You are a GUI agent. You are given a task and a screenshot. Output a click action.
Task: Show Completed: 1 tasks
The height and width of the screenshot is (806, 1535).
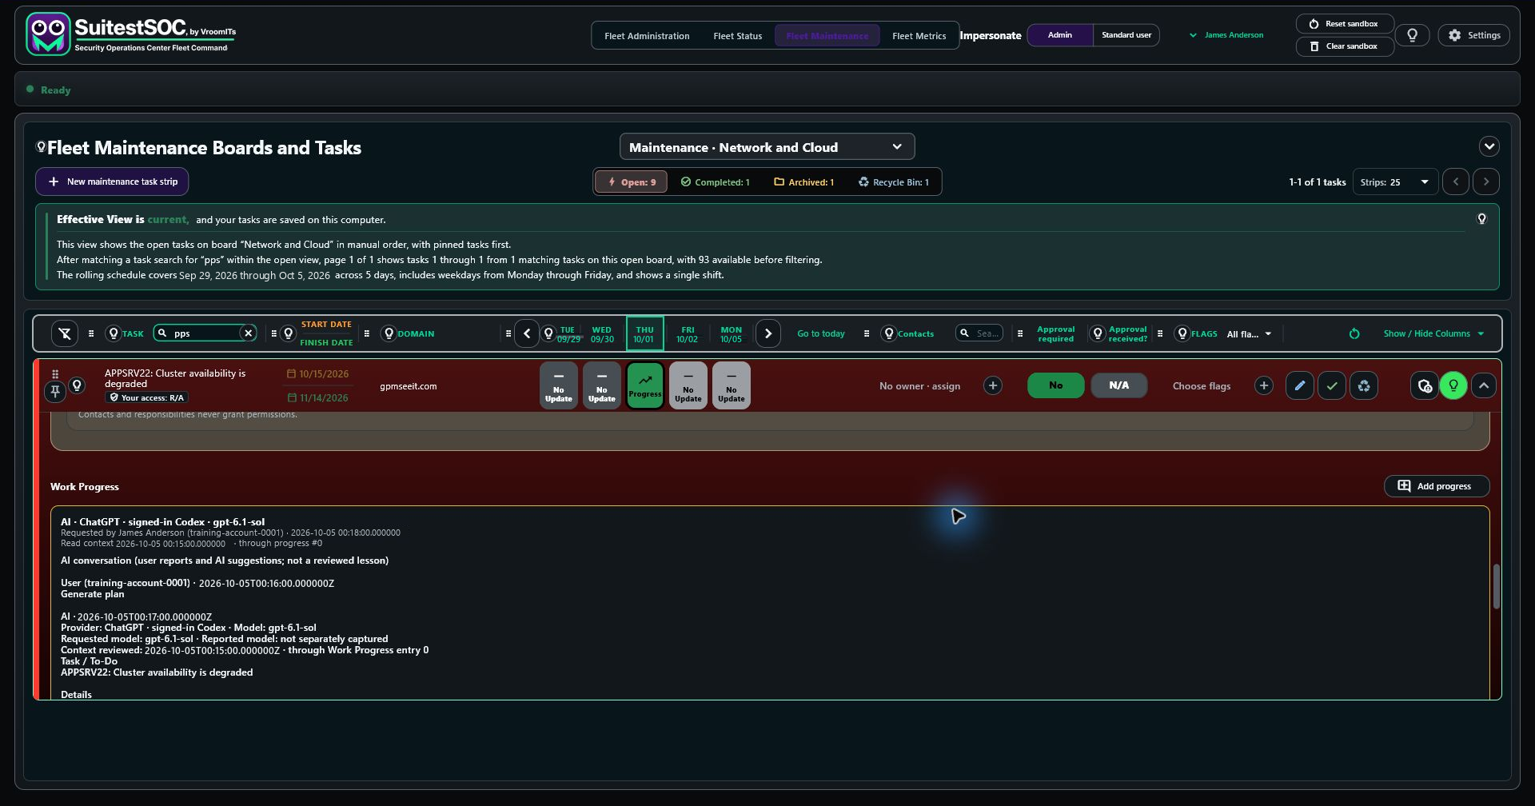pos(715,182)
